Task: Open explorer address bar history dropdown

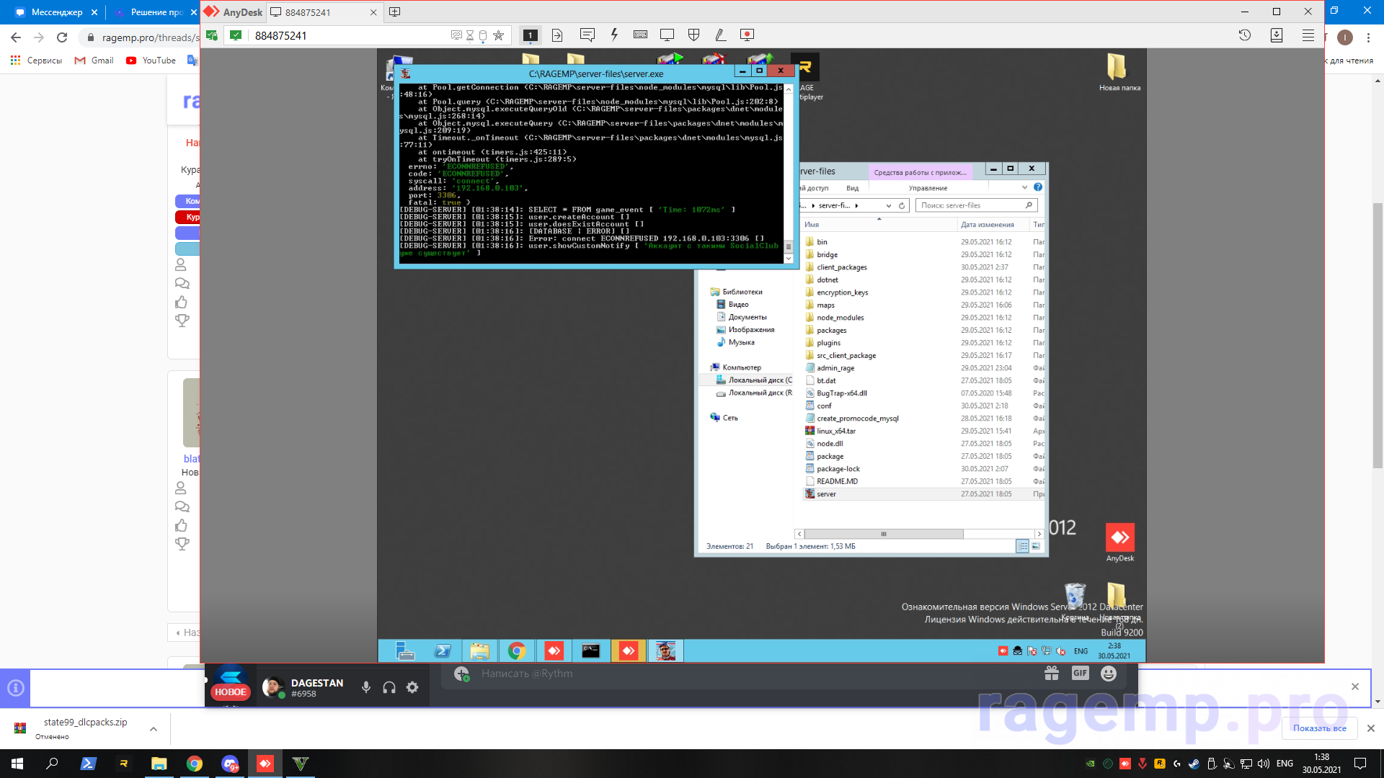Action: [x=889, y=205]
